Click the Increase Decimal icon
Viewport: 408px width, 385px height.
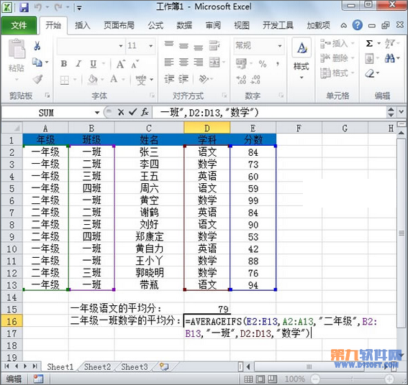click(241, 80)
